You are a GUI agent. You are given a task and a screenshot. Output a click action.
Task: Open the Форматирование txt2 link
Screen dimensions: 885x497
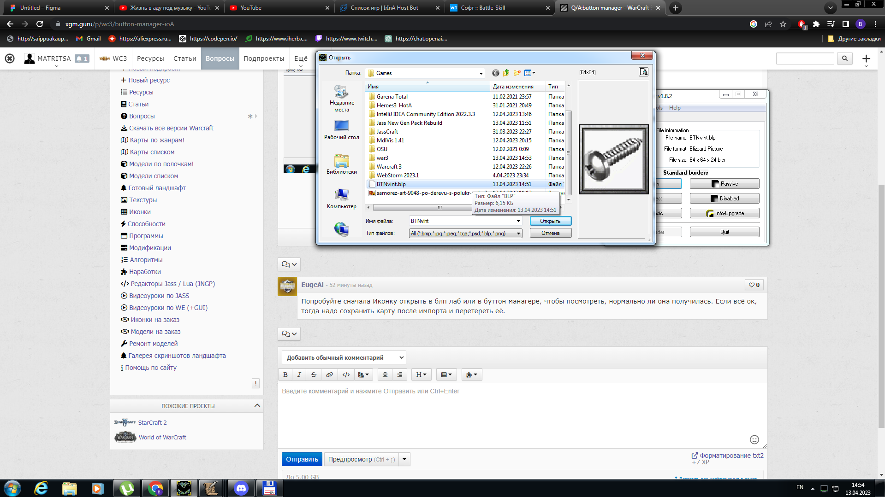(728, 456)
